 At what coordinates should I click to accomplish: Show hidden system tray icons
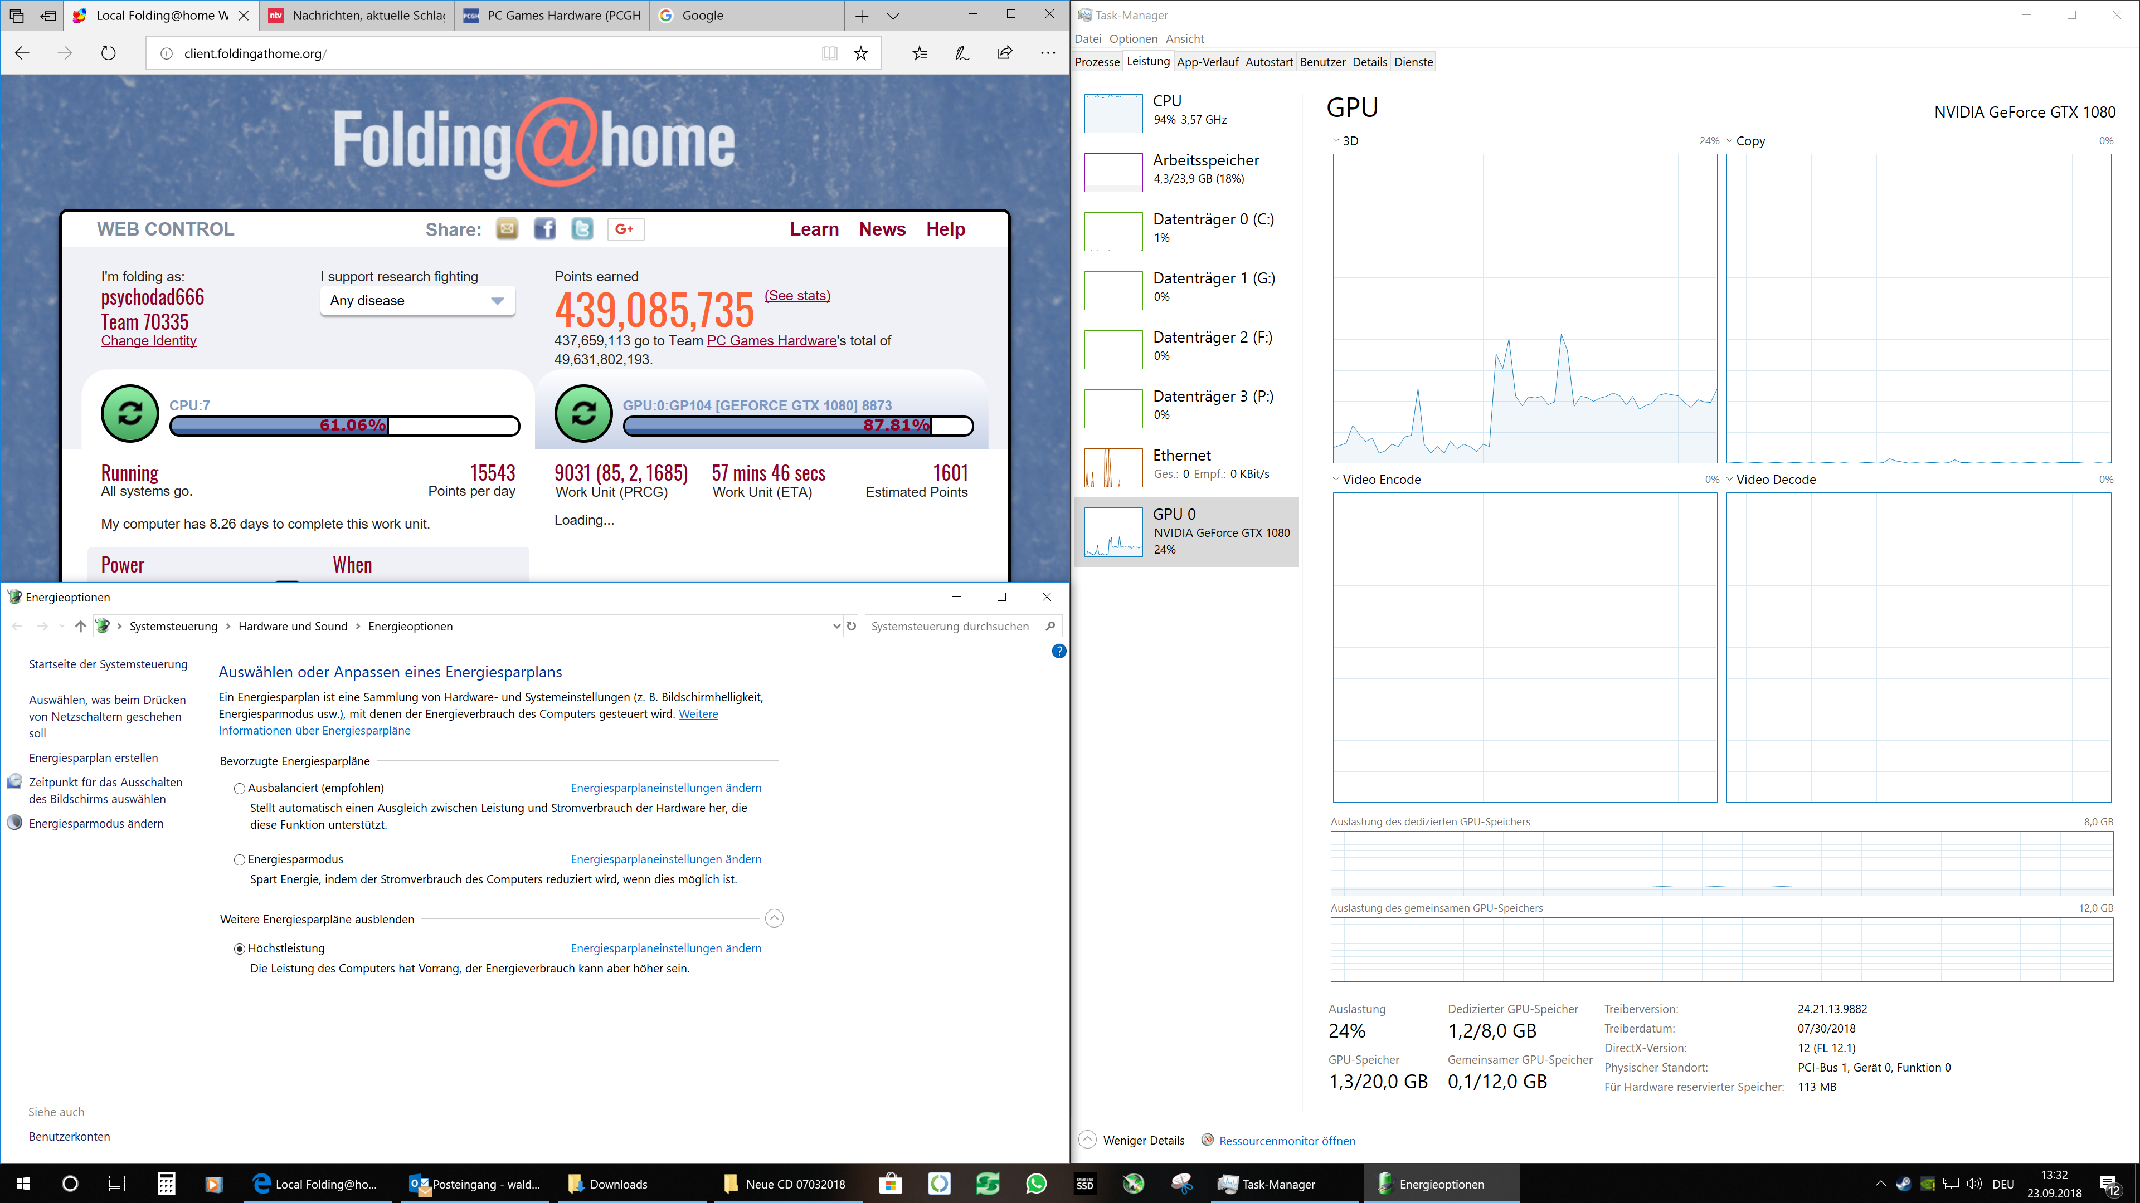pyautogui.click(x=1880, y=1183)
